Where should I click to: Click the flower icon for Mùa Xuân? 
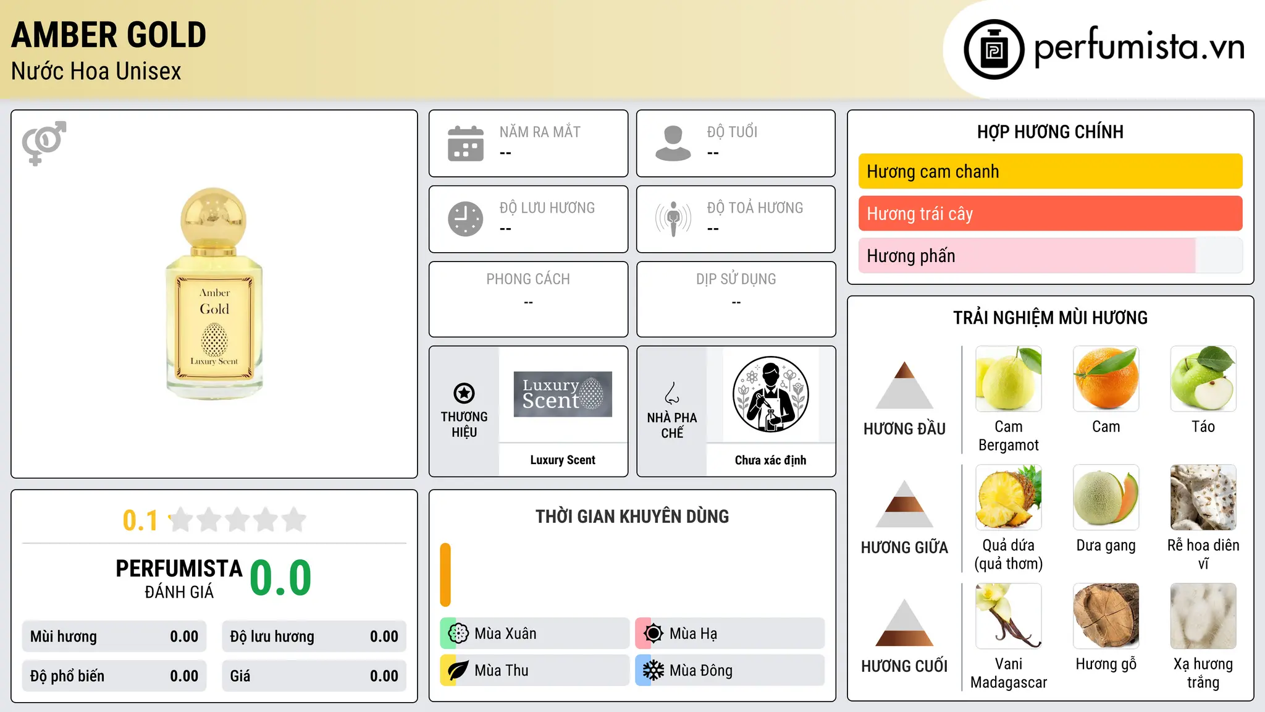[458, 634]
